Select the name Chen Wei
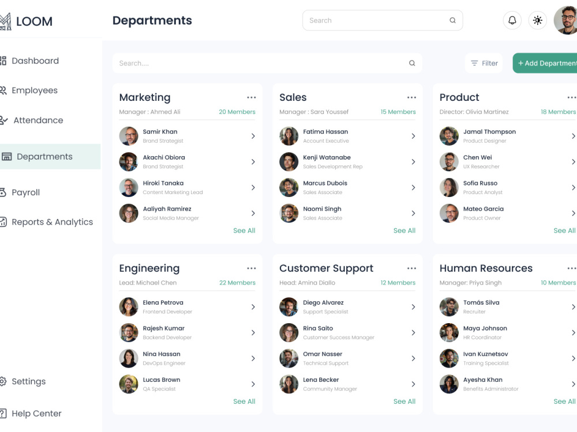 (x=477, y=157)
